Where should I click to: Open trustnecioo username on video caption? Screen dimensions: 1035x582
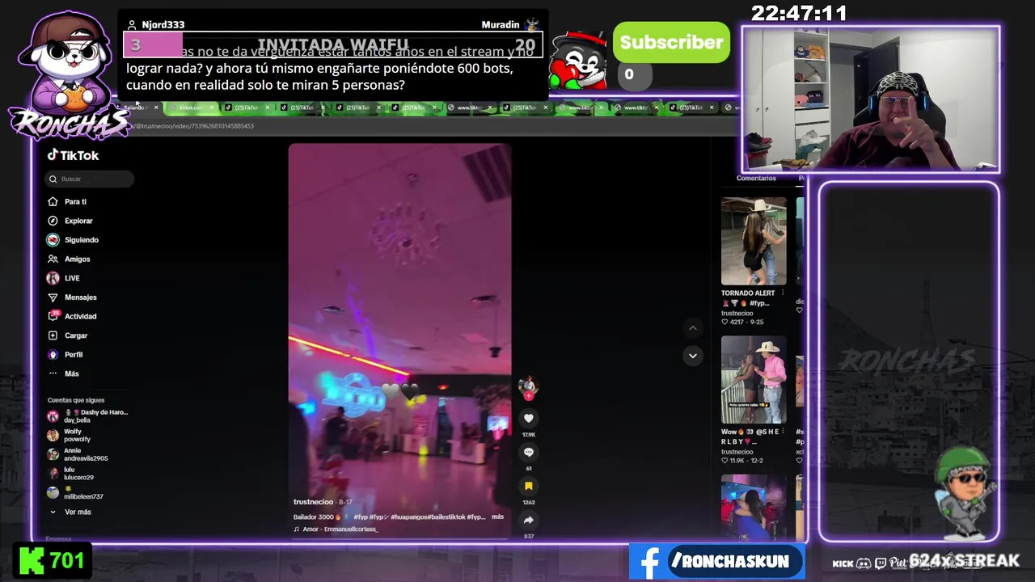tap(313, 502)
